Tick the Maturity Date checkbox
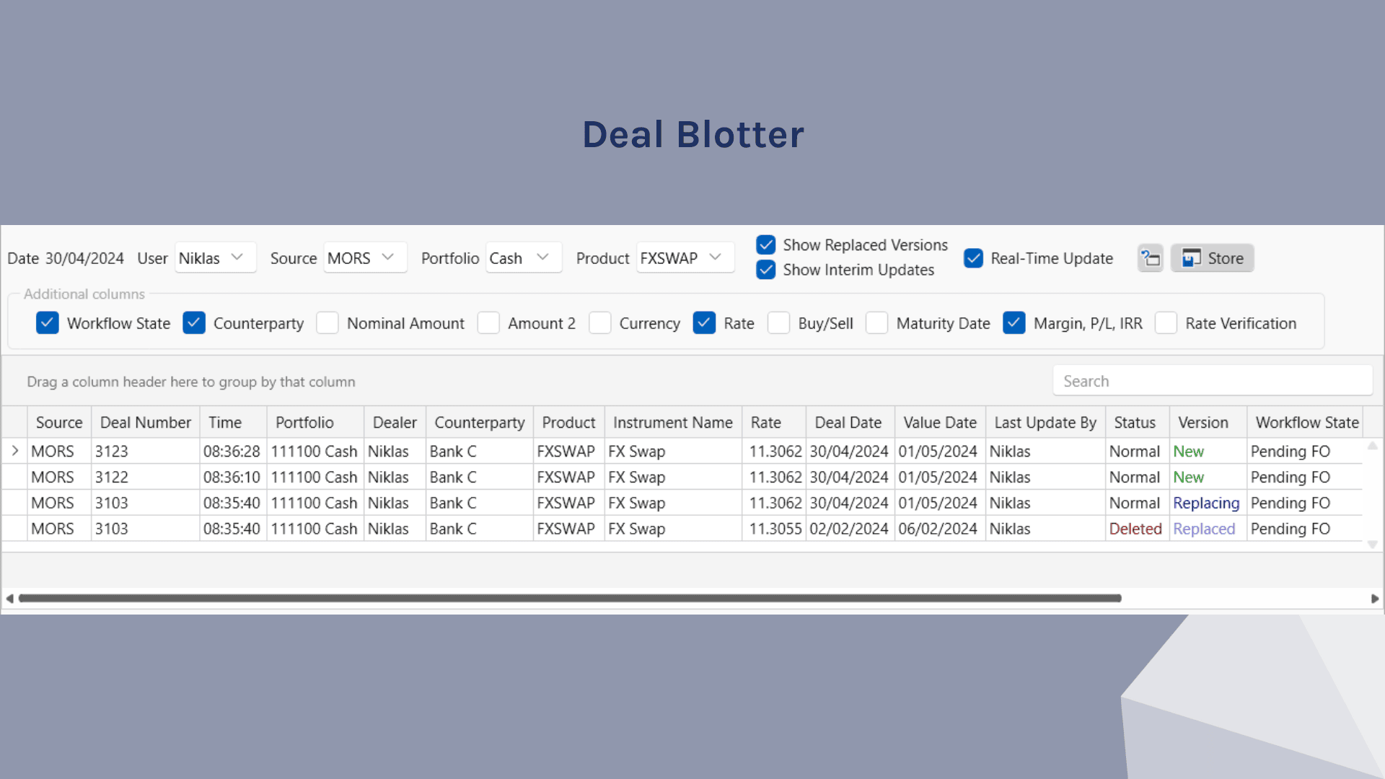This screenshot has width=1385, height=779. 877,323
